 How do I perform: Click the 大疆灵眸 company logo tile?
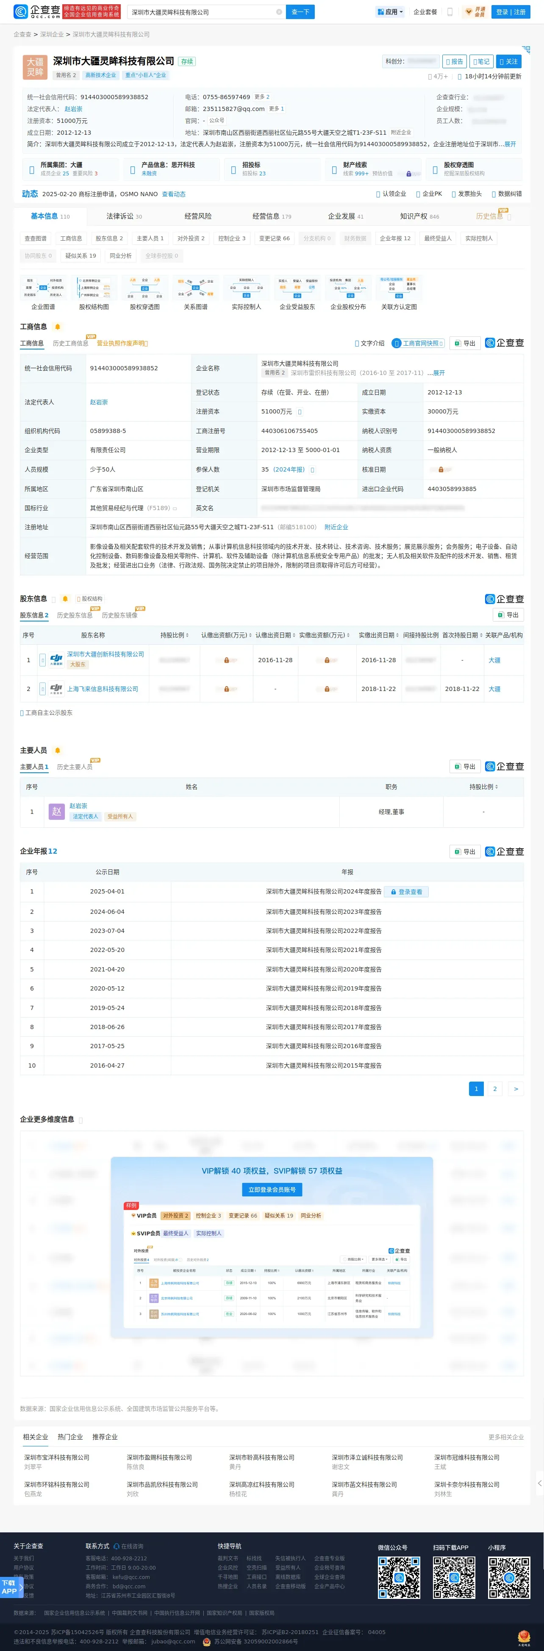(x=35, y=67)
